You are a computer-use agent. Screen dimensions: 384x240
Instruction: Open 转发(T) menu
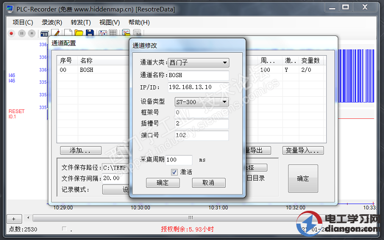(x=81, y=23)
